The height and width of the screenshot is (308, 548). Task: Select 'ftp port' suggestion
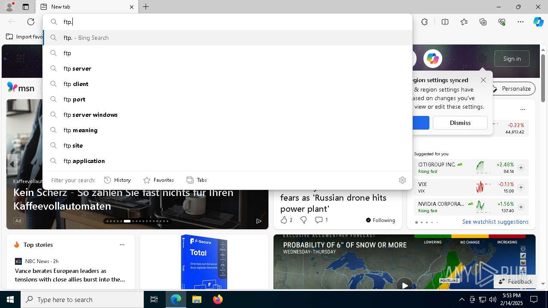[x=227, y=99]
